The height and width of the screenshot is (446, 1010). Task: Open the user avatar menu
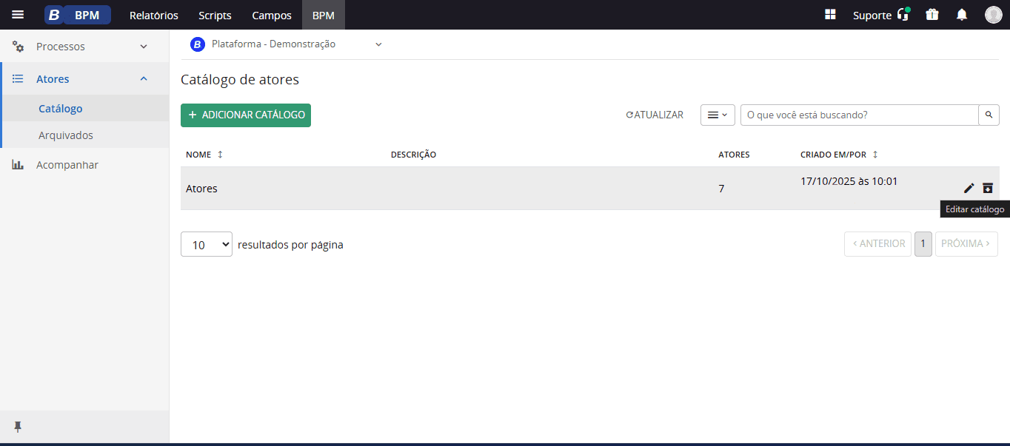(994, 15)
